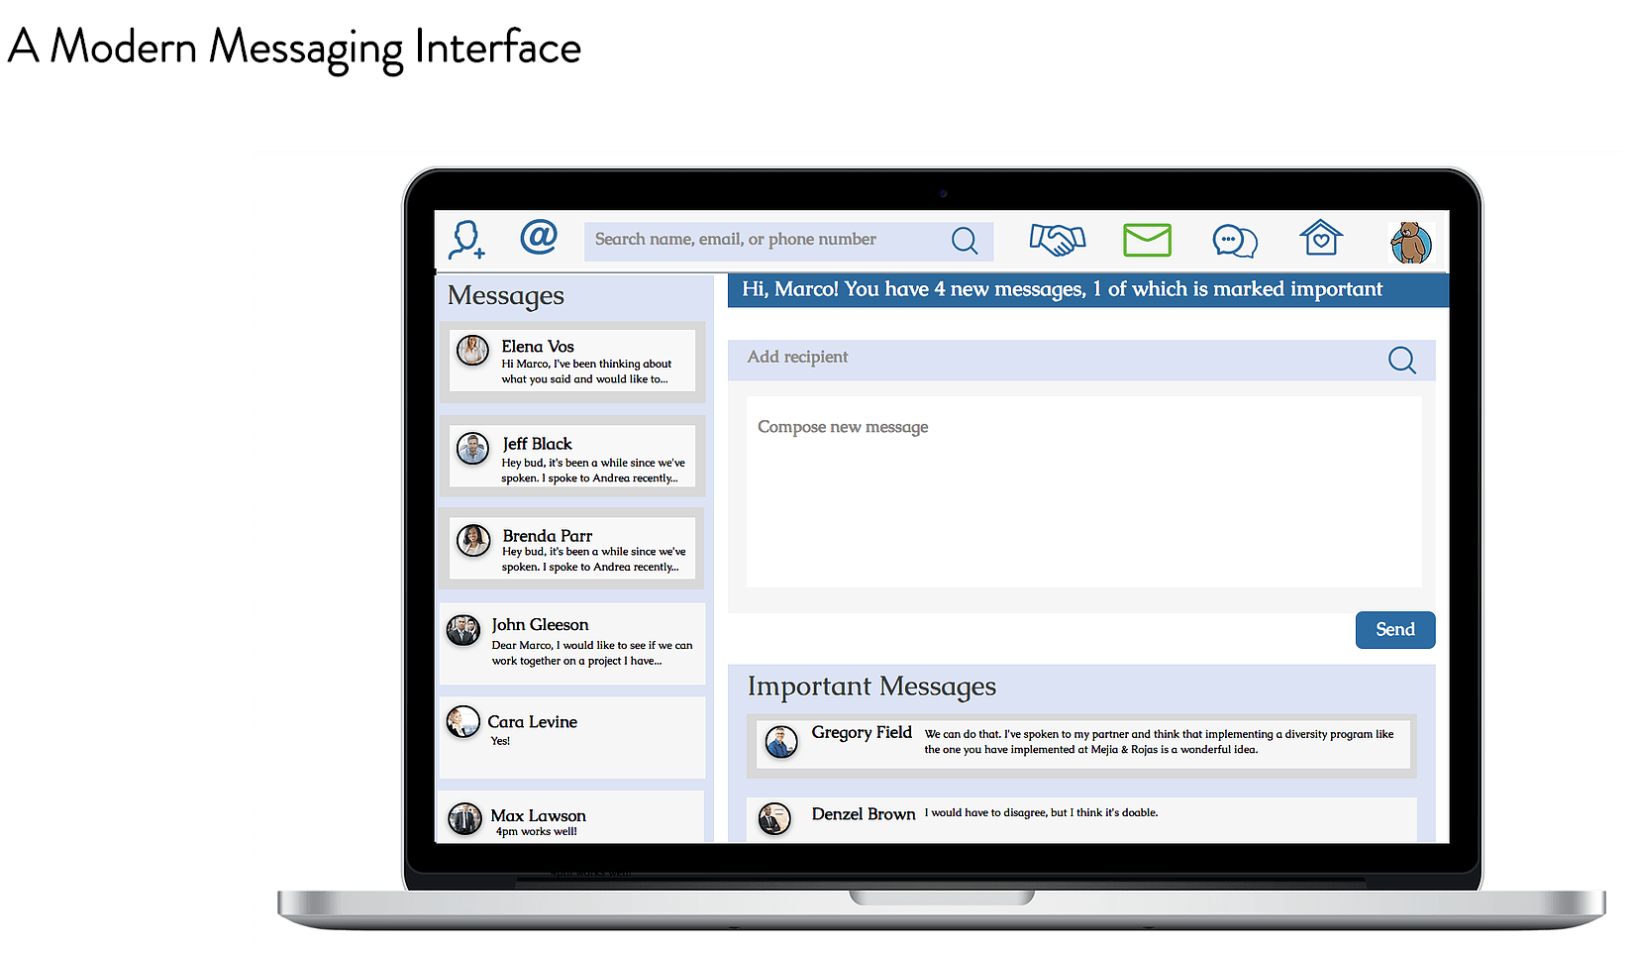
Task: Focus the Search name, email, or phone field
Action: (x=788, y=241)
